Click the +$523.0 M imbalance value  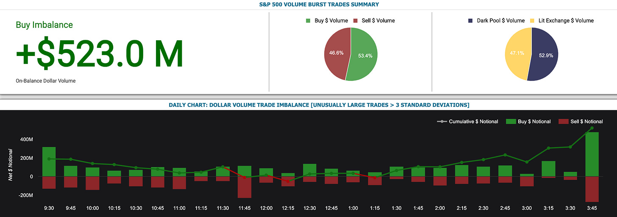pos(100,54)
